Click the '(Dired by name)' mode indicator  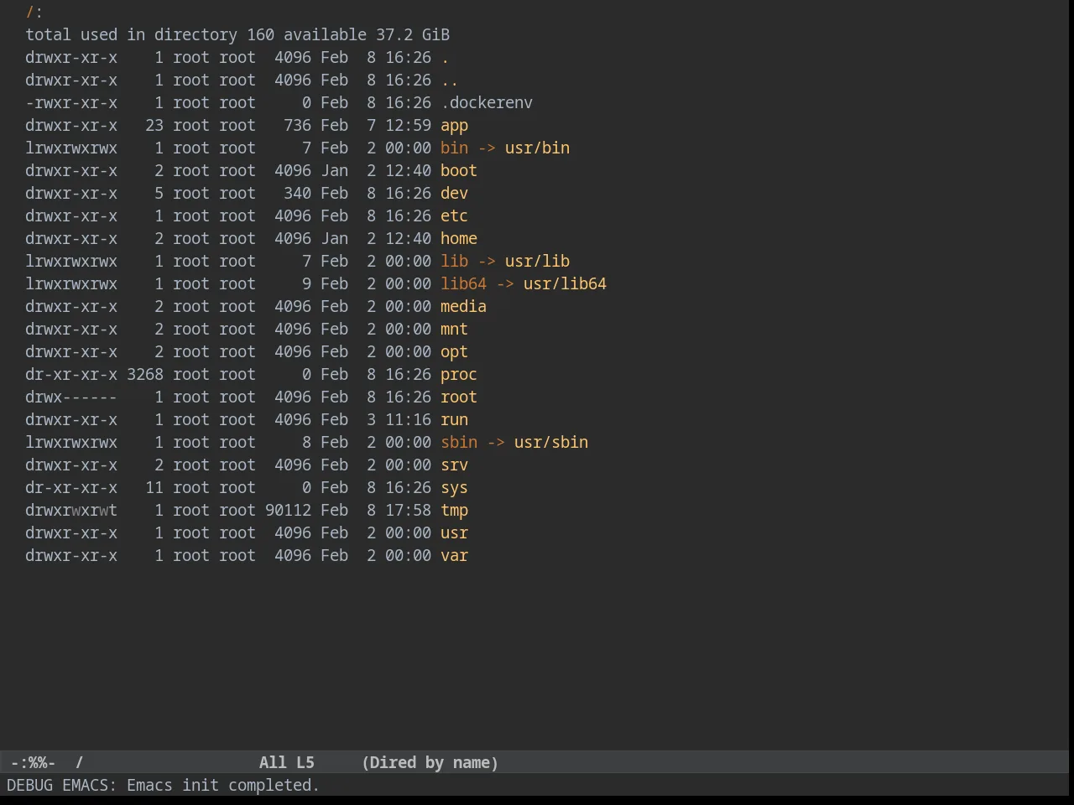pyautogui.click(x=430, y=763)
